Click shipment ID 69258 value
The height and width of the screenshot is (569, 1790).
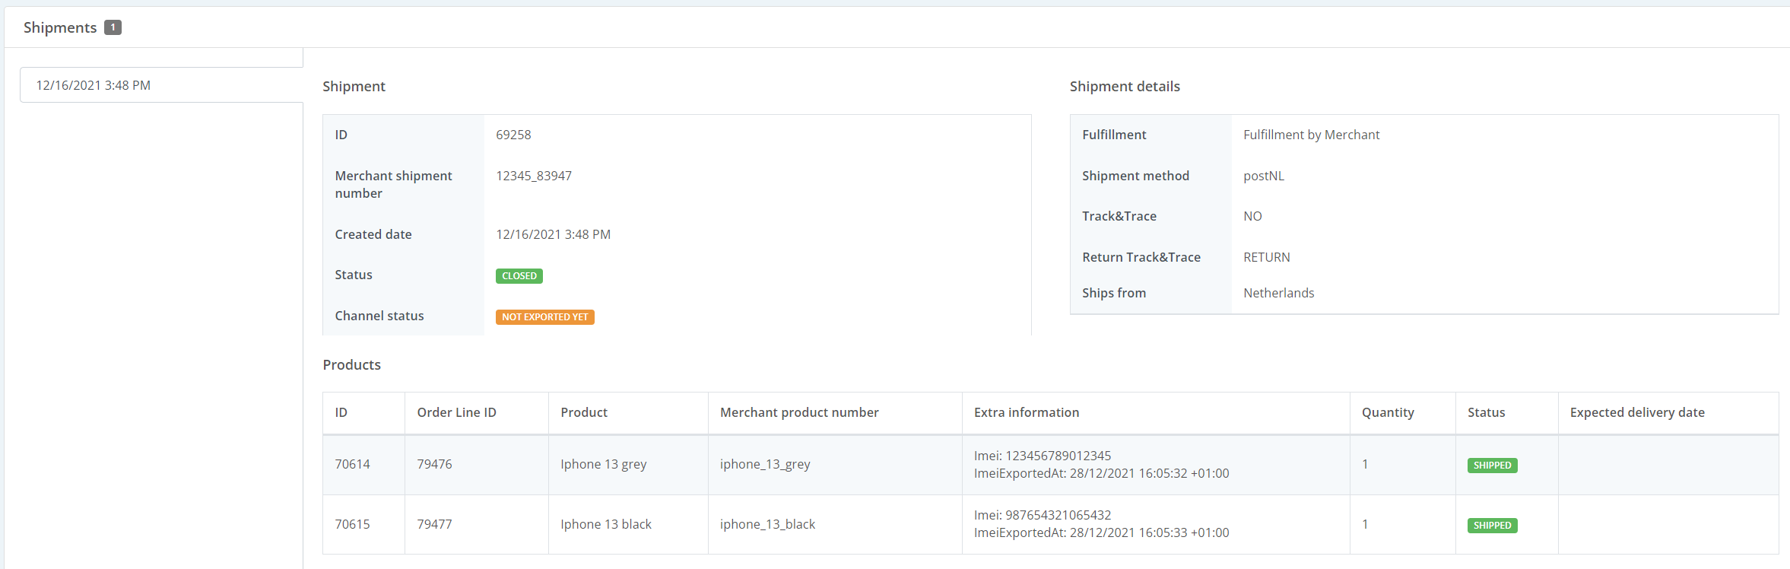click(513, 135)
